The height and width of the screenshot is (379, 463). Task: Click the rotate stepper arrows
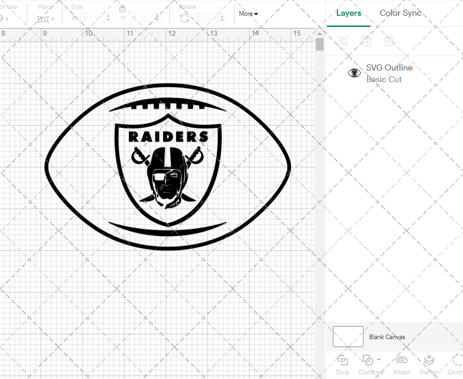[223, 18]
